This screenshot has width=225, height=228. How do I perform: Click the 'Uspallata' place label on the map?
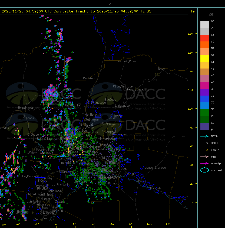tap(25, 108)
